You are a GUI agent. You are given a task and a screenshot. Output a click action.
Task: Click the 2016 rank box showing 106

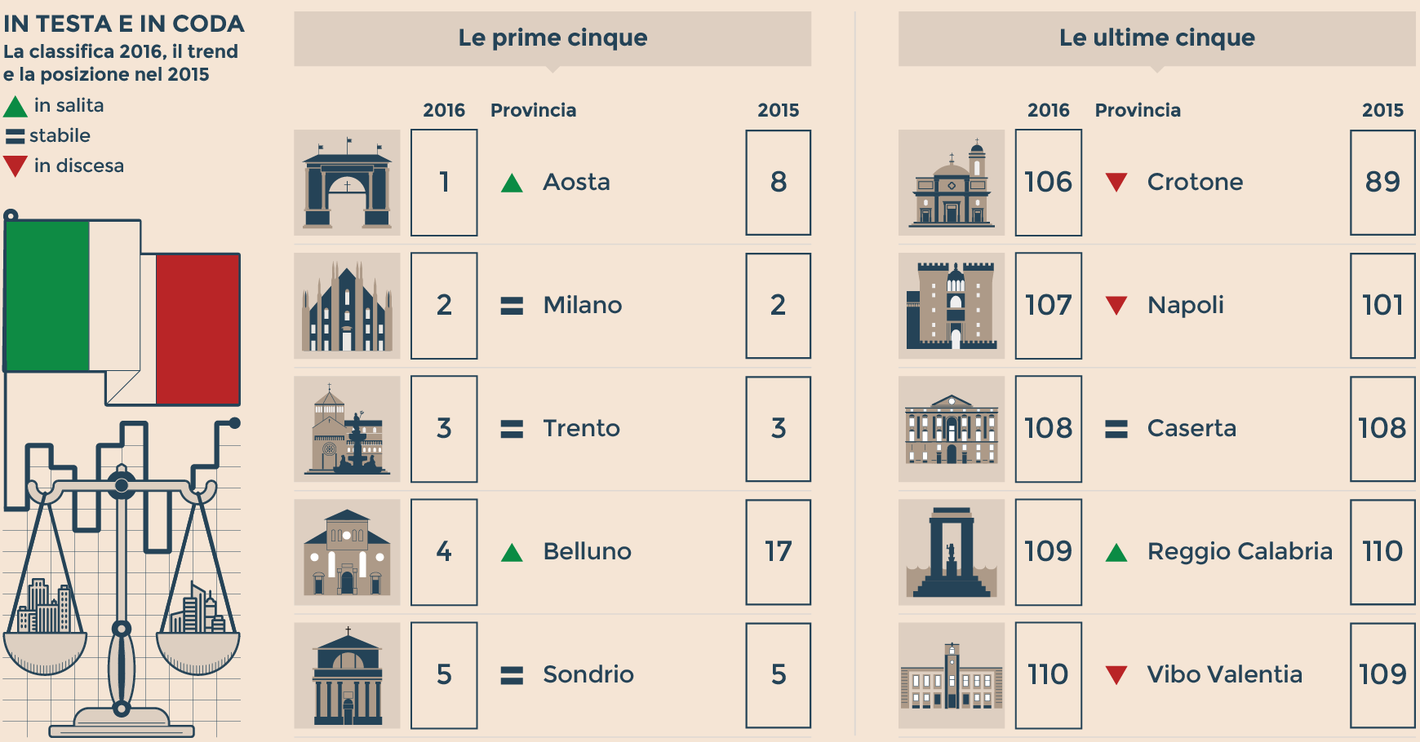[1048, 183]
